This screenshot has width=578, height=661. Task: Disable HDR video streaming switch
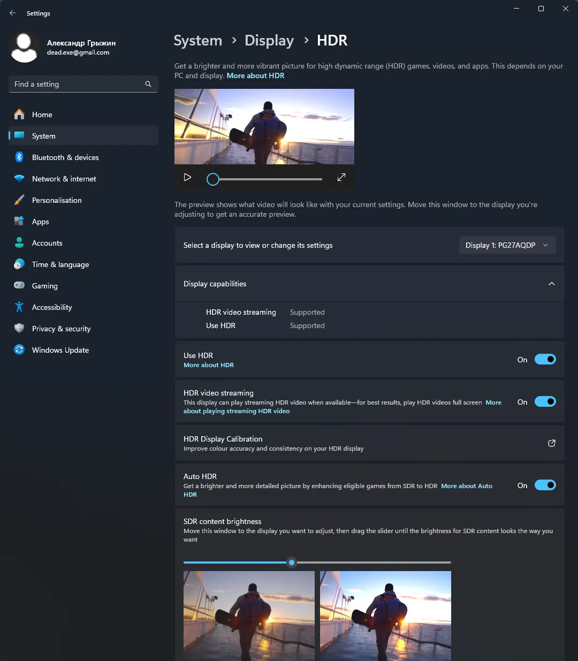coord(545,402)
